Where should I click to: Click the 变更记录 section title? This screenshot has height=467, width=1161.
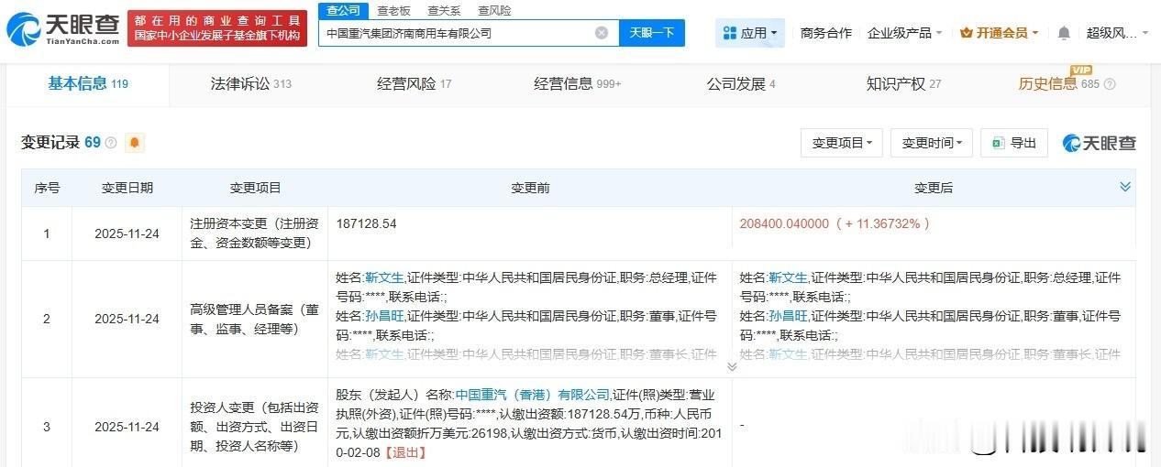(50, 143)
